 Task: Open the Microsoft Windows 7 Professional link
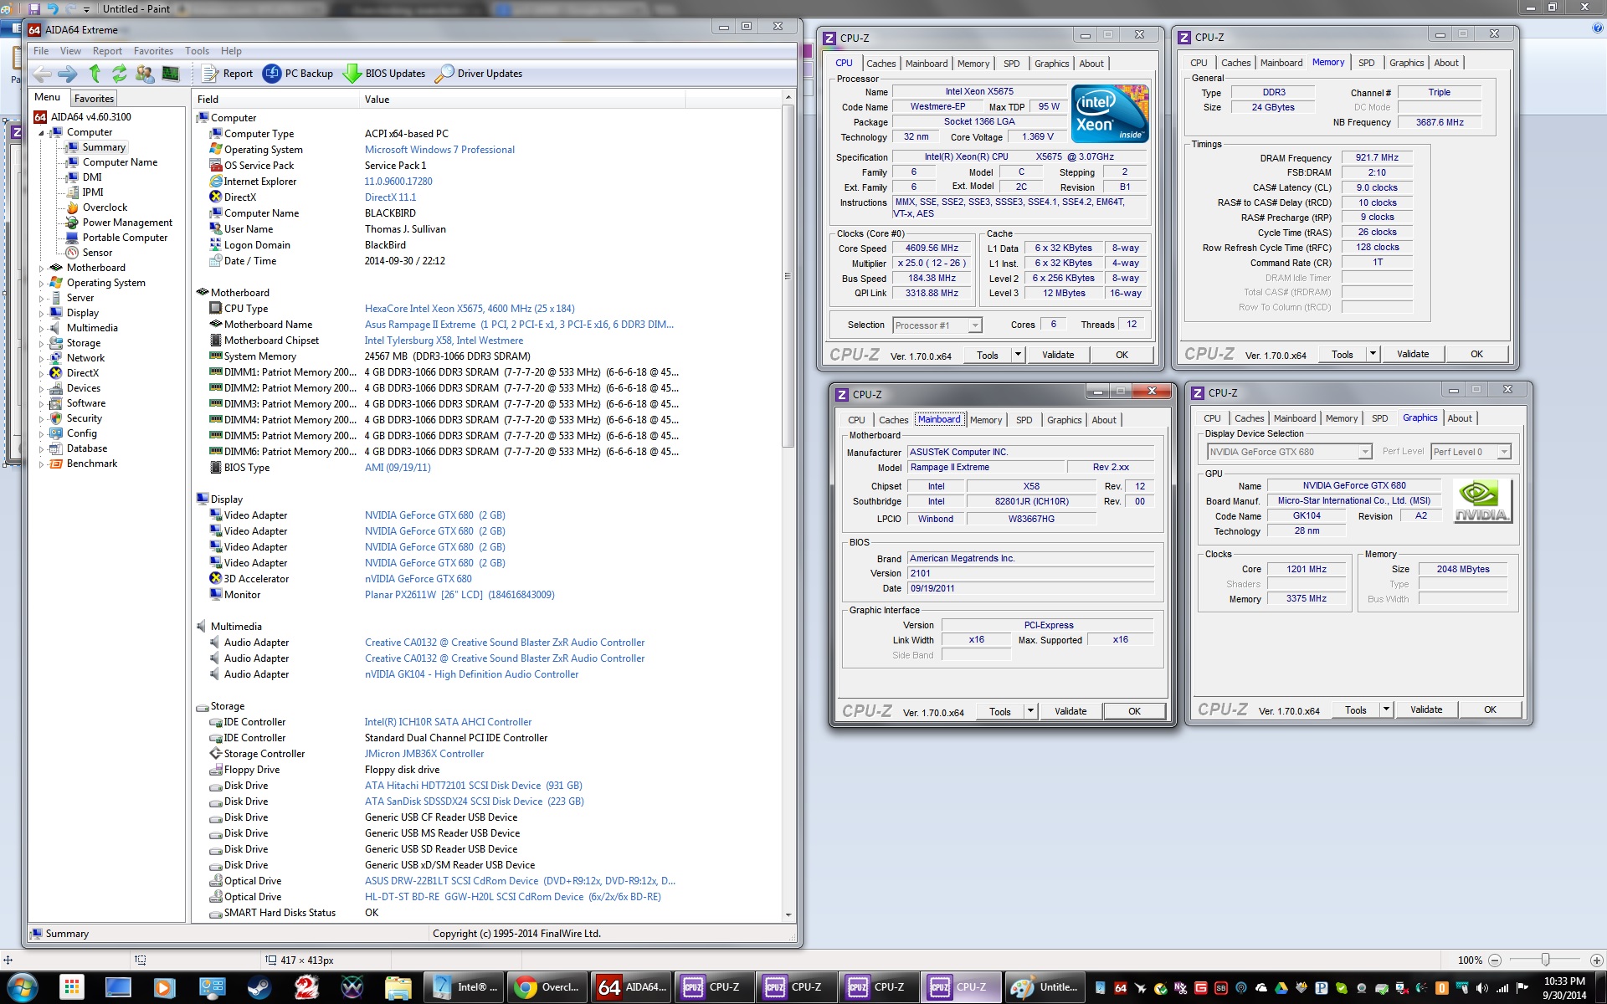pos(439,150)
